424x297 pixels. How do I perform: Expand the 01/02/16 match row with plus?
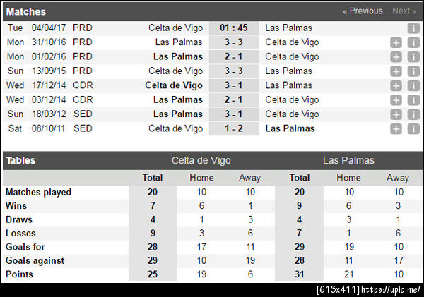(x=396, y=57)
